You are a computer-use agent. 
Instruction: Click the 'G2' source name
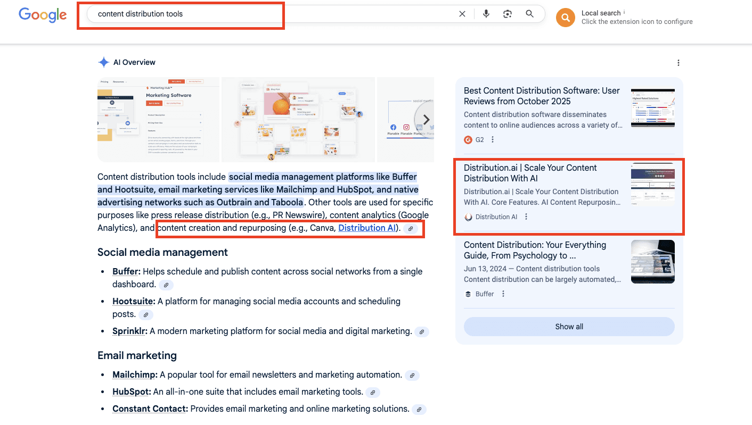pos(480,140)
